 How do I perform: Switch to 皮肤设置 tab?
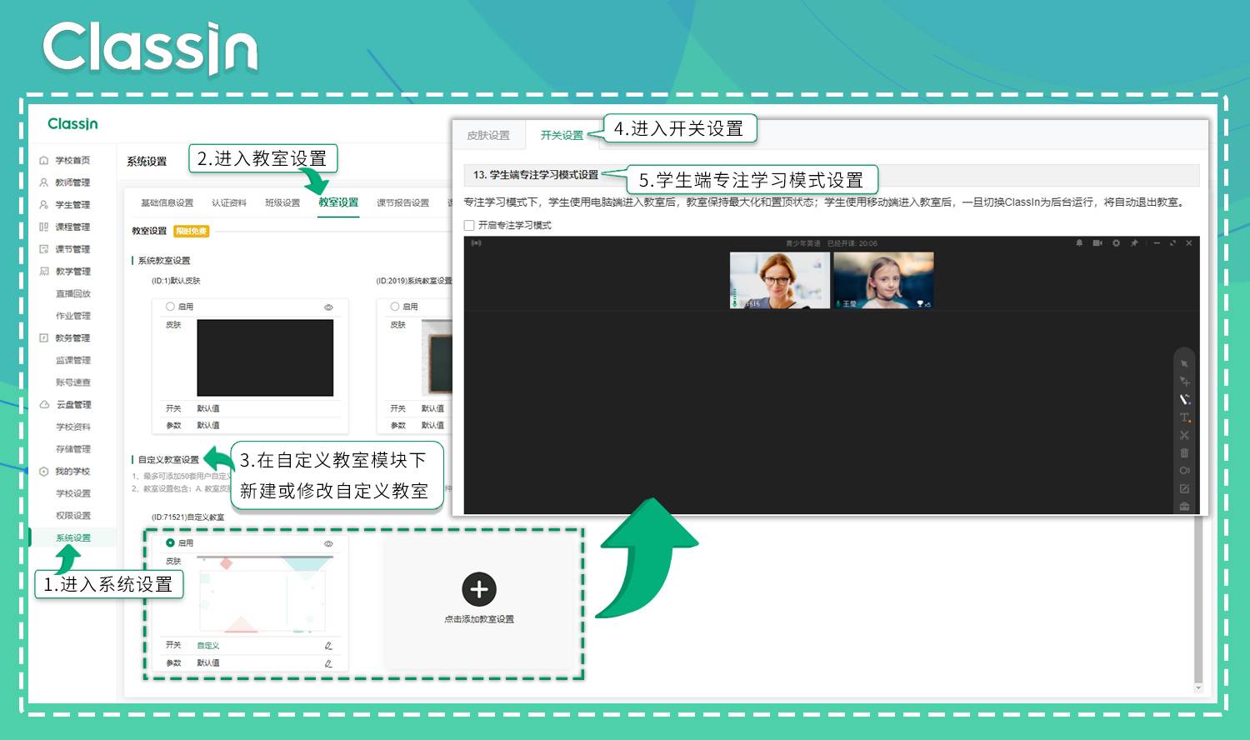click(x=488, y=135)
